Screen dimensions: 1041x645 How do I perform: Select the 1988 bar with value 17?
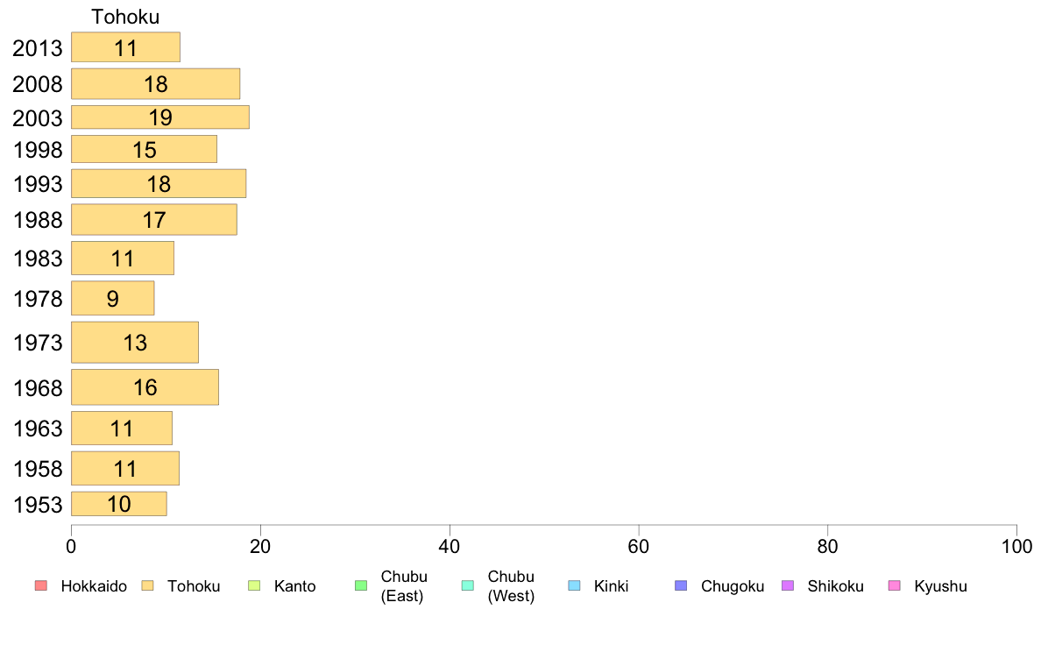[x=154, y=220]
